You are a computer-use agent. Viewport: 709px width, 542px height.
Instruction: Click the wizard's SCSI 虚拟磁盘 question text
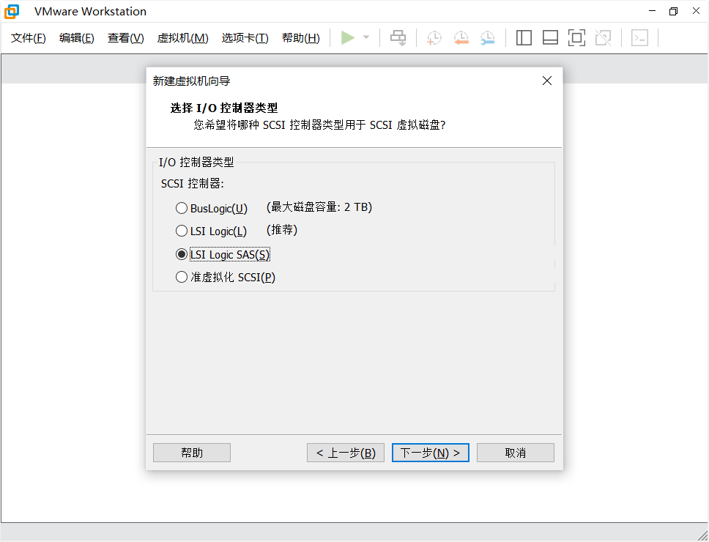click(x=319, y=125)
